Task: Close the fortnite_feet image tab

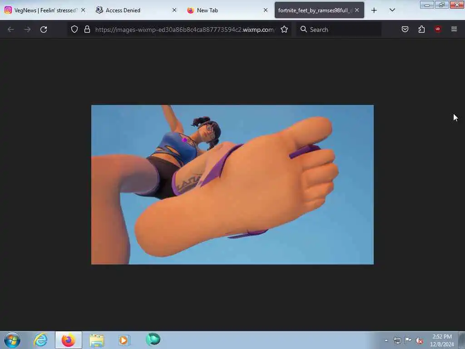Action: (x=357, y=10)
